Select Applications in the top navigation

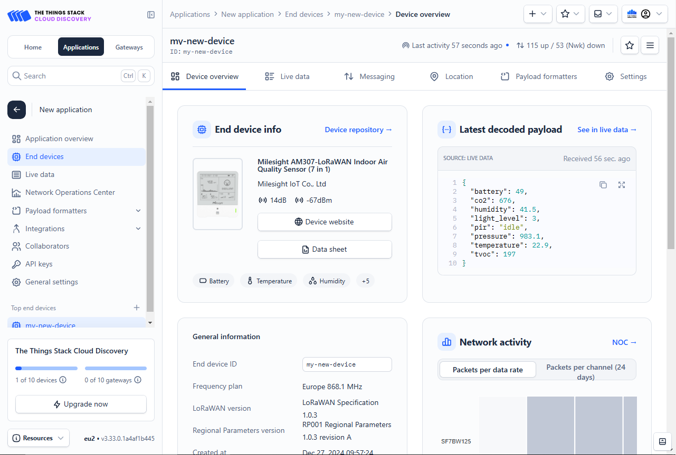pos(81,47)
